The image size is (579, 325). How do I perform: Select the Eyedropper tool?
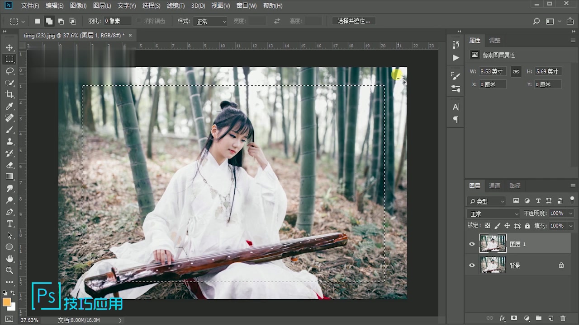pos(9,106)
